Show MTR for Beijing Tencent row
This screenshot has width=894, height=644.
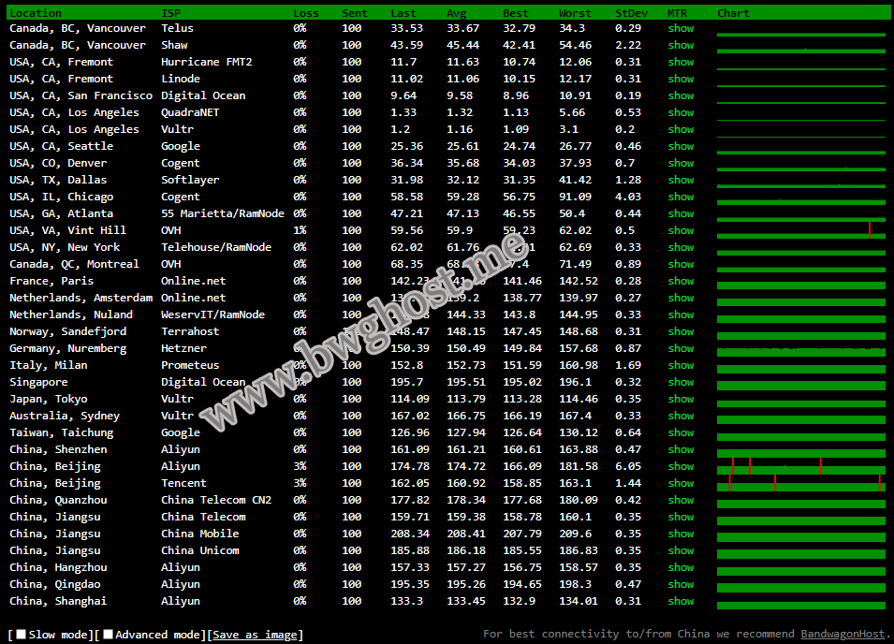(681, 483)
